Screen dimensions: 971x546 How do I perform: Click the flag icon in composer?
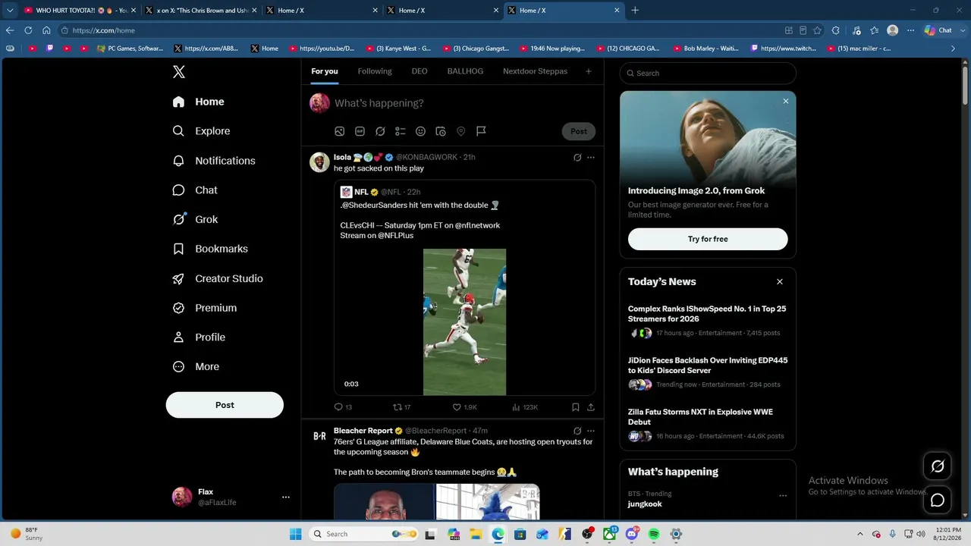tap(481, 131)
